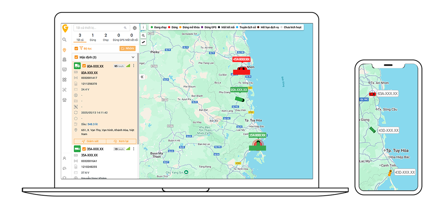Screen dimensions: 443x203
Task: Click the Xem lại replay button
Action: tap(121, 141)
